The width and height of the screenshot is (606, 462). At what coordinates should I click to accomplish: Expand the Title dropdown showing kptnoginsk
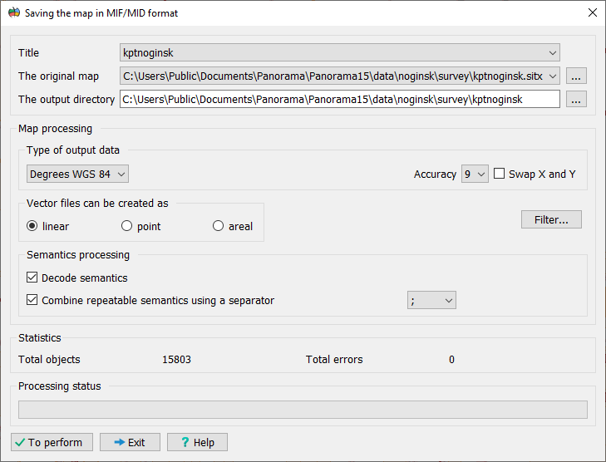click(552, 52)
